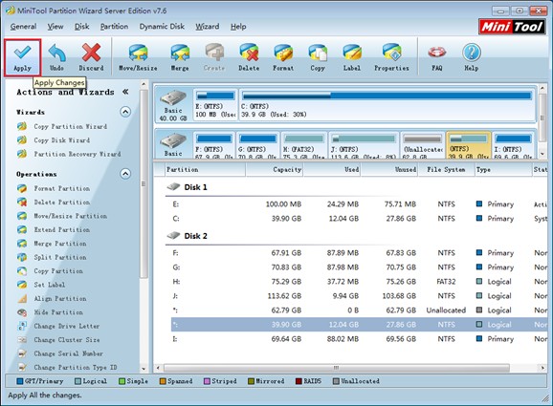Click Extend Partition operation
This screenshot has width=553, height=406.
click(62, 229)
